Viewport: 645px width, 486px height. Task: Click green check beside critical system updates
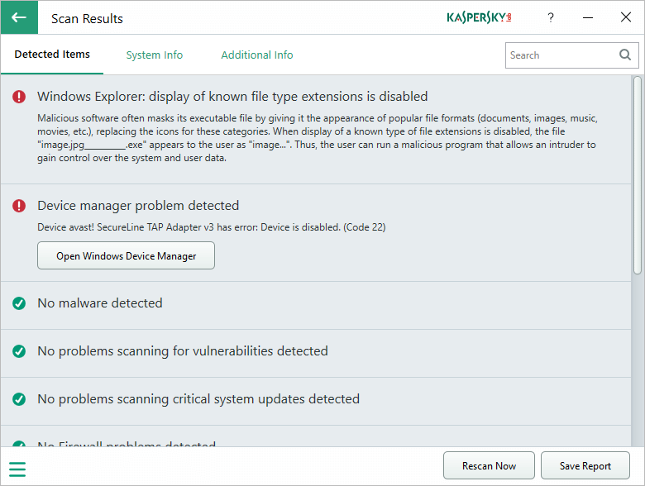(x=19, y=399)
